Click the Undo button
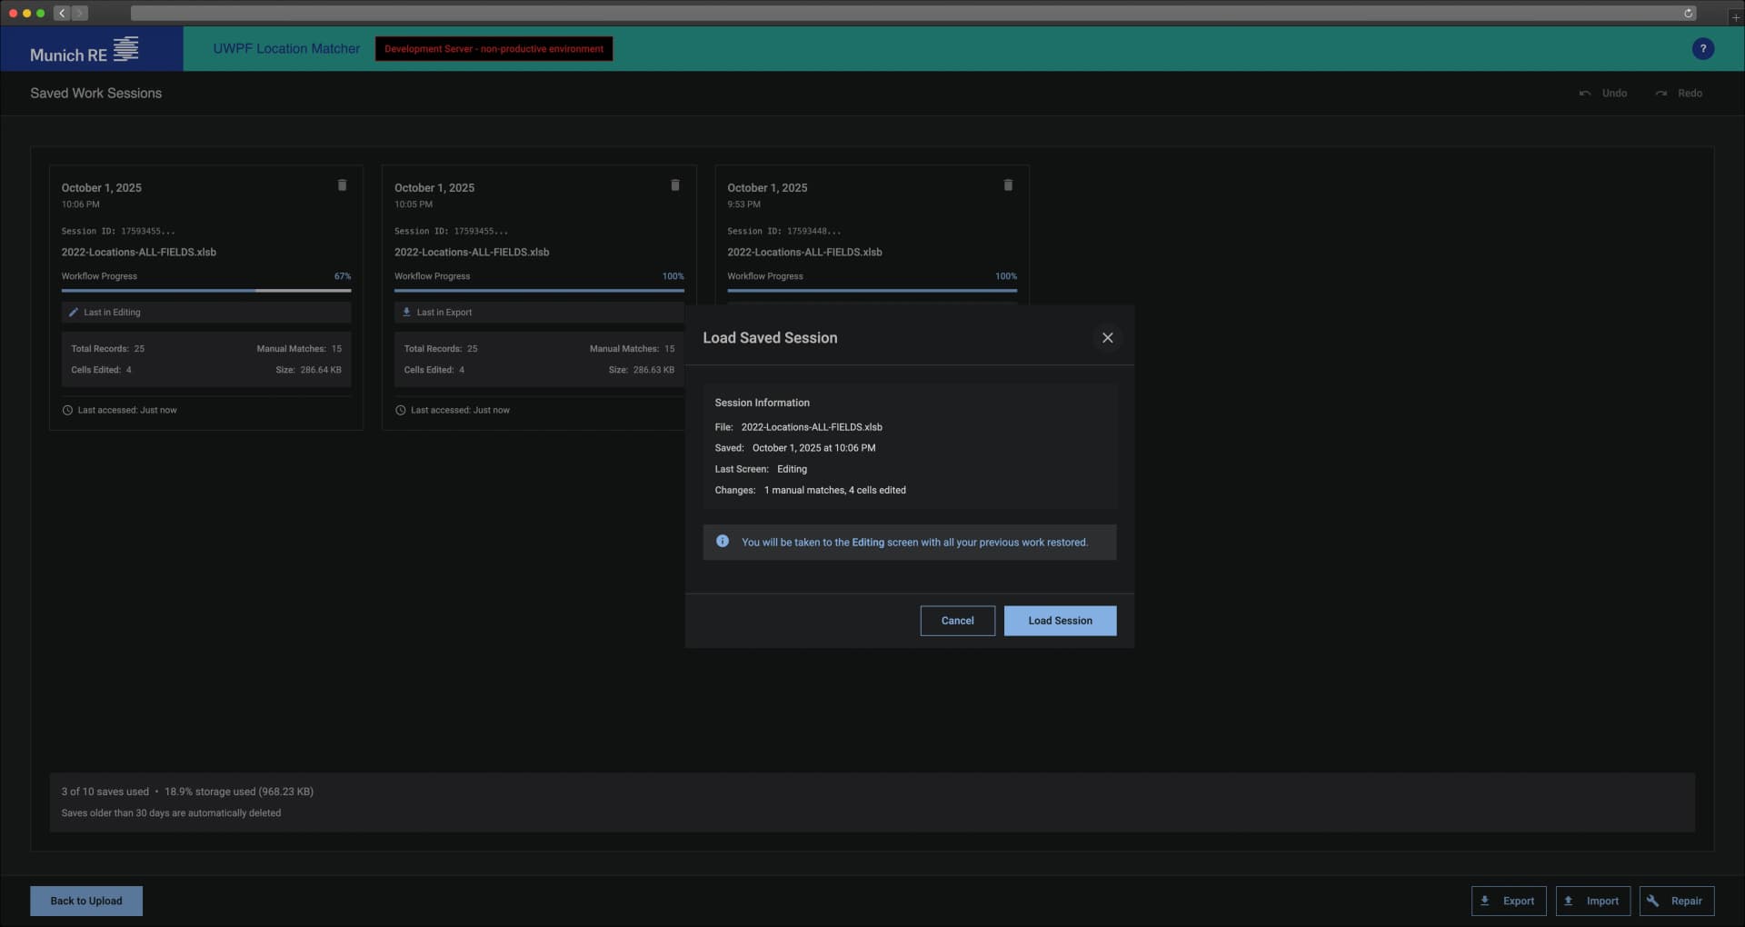Screen dimensions: 1745x927 [1603, 94]
